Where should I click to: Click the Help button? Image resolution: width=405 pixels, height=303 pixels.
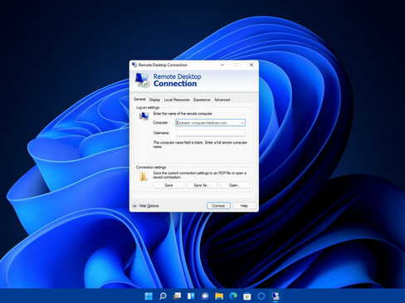[244, 206]
